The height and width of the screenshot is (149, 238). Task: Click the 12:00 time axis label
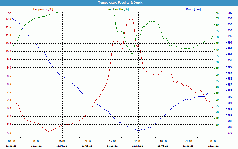pos(112,141)
